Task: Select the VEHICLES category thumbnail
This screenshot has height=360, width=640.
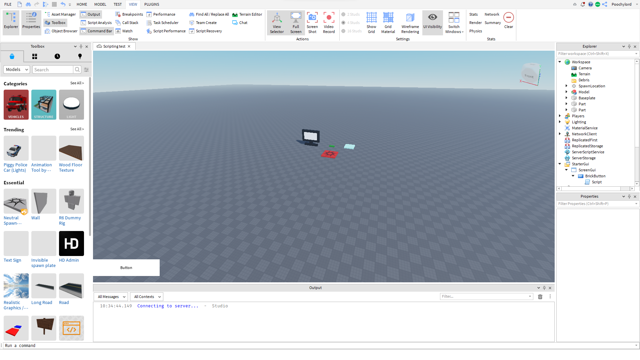Action: tap(16, 105)
